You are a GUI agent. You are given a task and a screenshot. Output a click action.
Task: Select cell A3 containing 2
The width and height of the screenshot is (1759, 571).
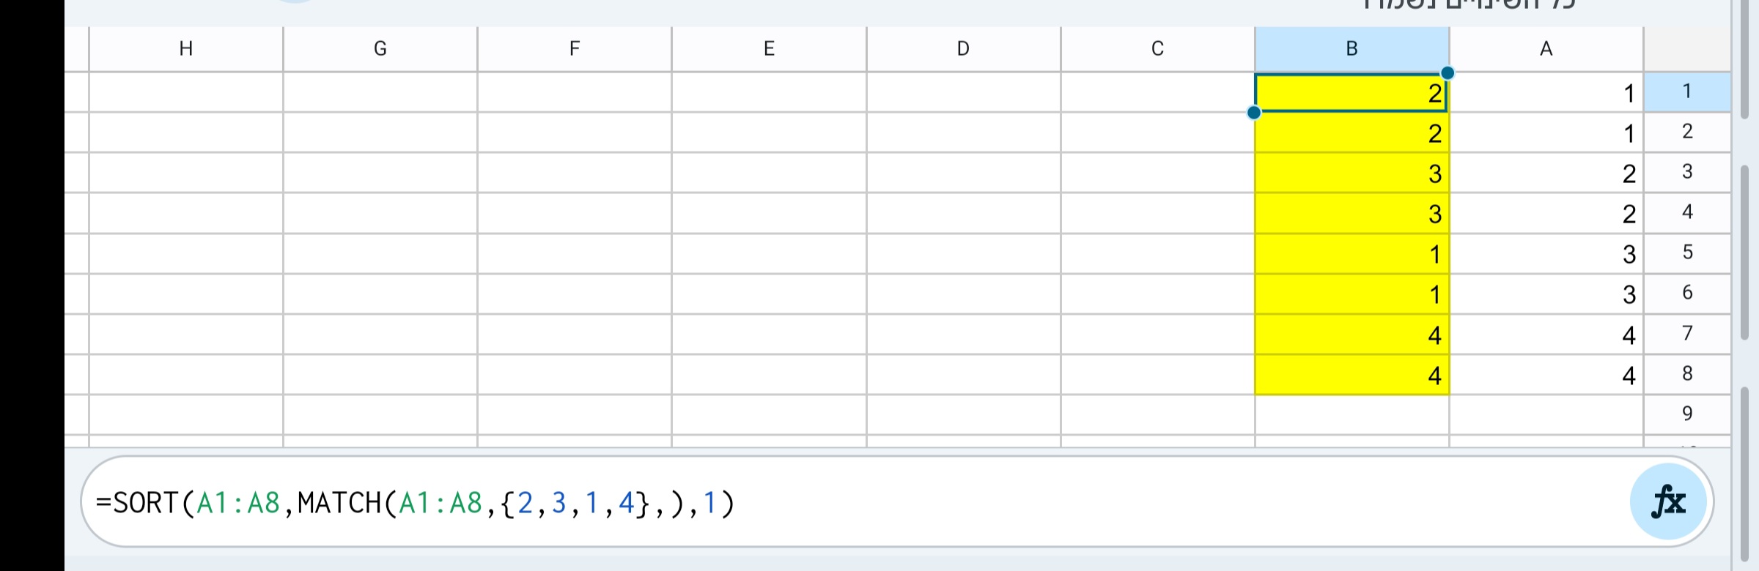(x=1546, y=173)
